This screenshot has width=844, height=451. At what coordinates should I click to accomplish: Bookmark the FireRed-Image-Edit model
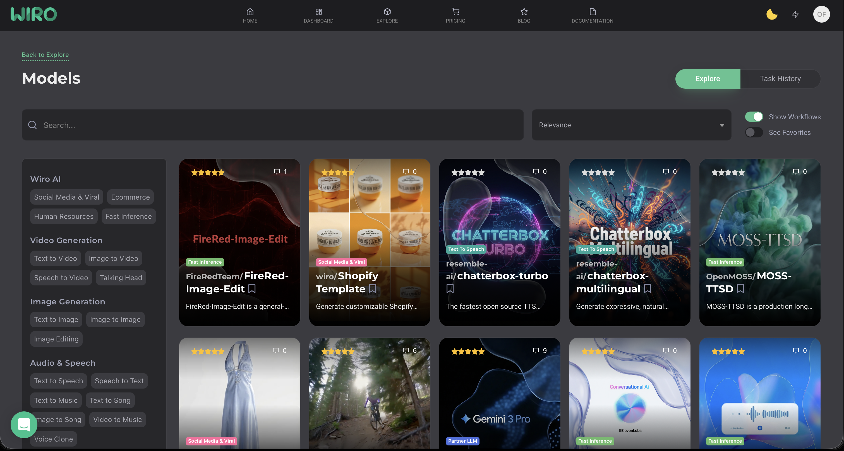pyautogui.click(x=252, y=288)
